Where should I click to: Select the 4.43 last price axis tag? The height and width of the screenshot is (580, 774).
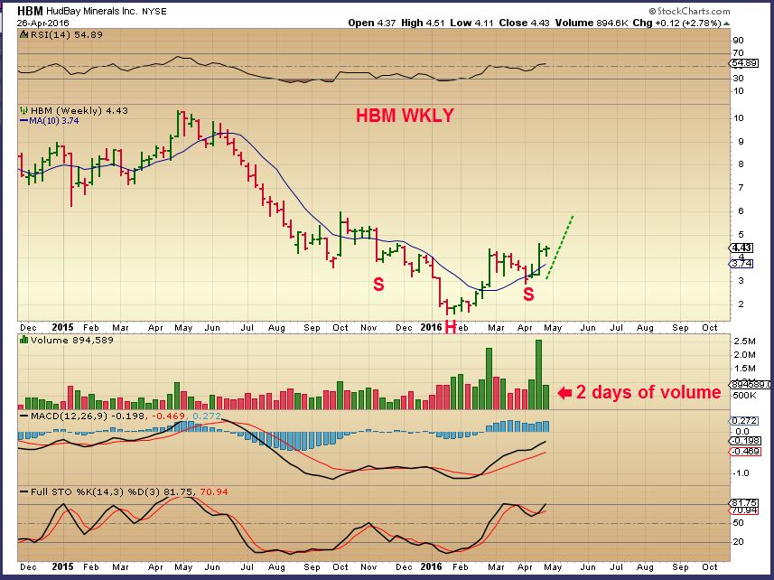(741, 248)
